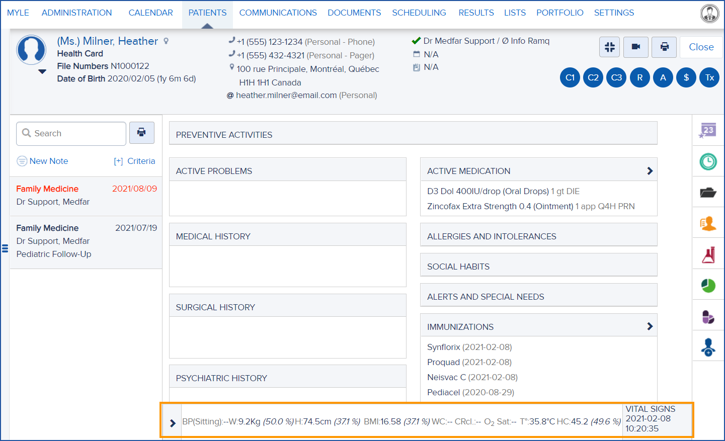Click the Close button

click(701, 47)
